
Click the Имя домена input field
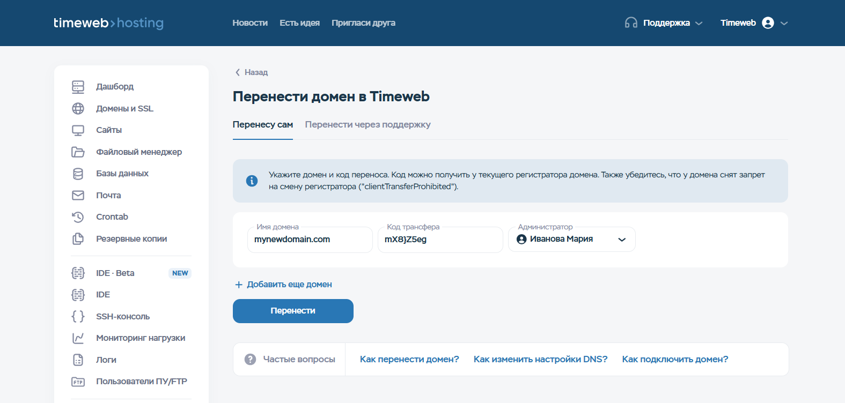(310, 240)
